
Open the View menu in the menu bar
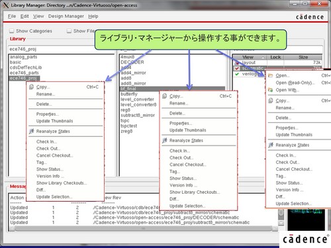pyautogui.click(x=38, y=17)
